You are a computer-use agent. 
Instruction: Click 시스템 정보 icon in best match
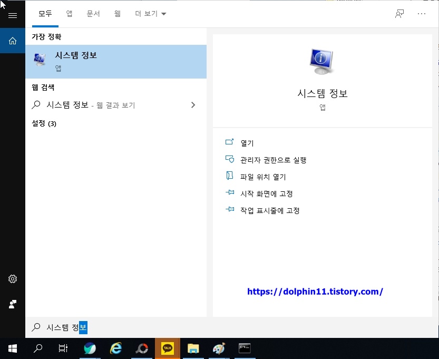click(x=40, y=60)
